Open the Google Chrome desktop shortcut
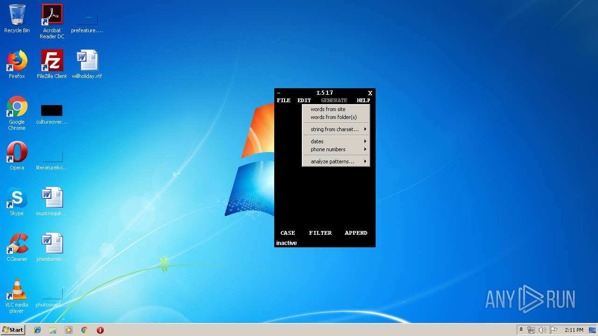Viewport: 598px width, 336px height. click(17, 113)
